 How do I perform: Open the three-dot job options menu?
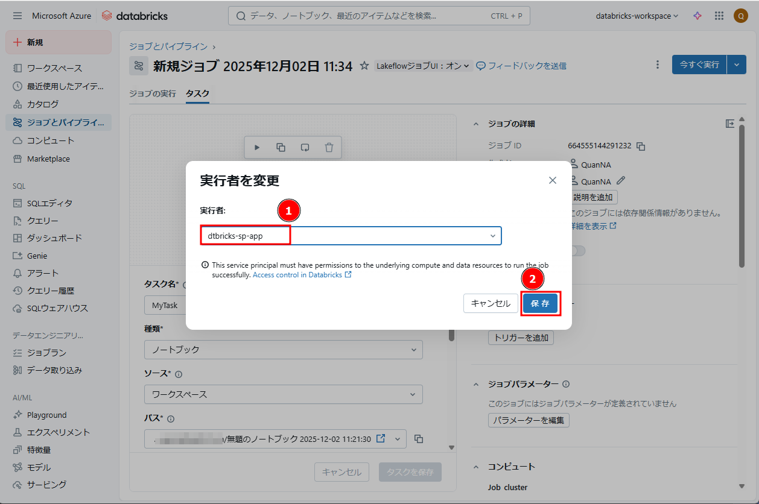[657, 65]
